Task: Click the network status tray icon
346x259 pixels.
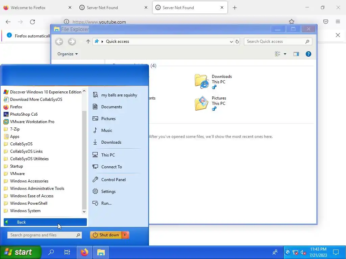Action: (x=295, y=252)
